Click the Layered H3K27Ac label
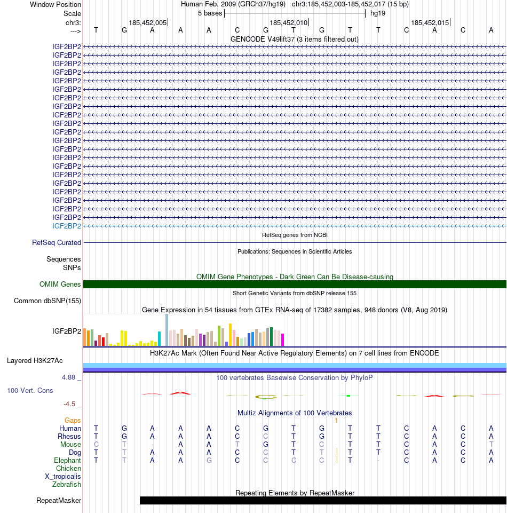This screenshot has height=513, width=507. click(x=35, y=360)
